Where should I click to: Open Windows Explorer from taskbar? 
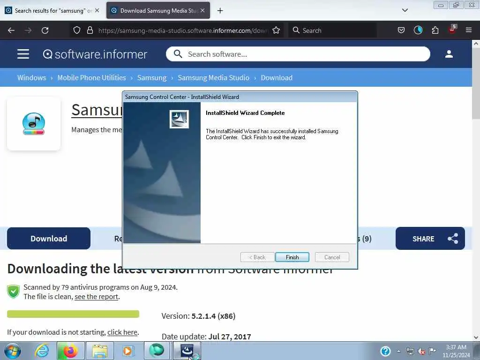pos(100,351)
